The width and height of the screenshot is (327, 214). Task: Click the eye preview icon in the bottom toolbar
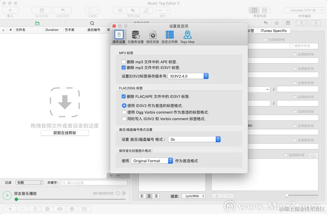click(x=60, y=209)
